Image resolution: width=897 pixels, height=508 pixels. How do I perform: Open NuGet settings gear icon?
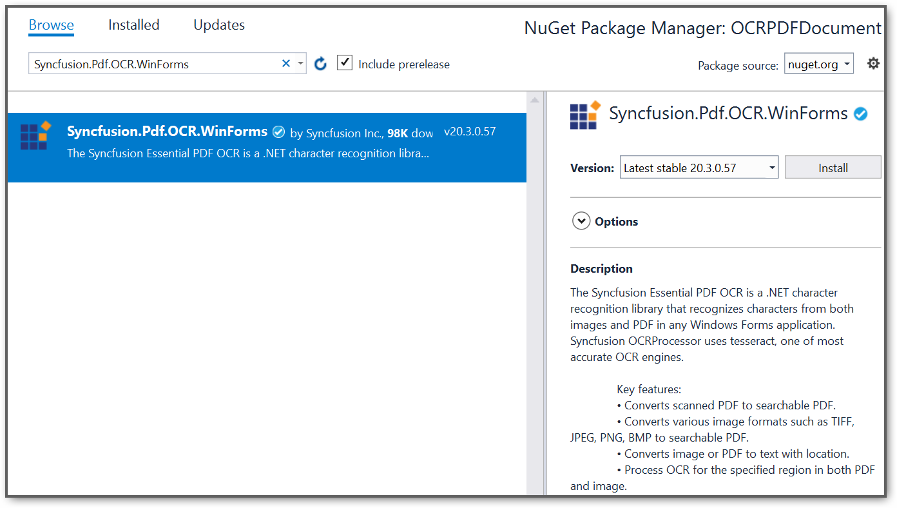coord(873,63)
